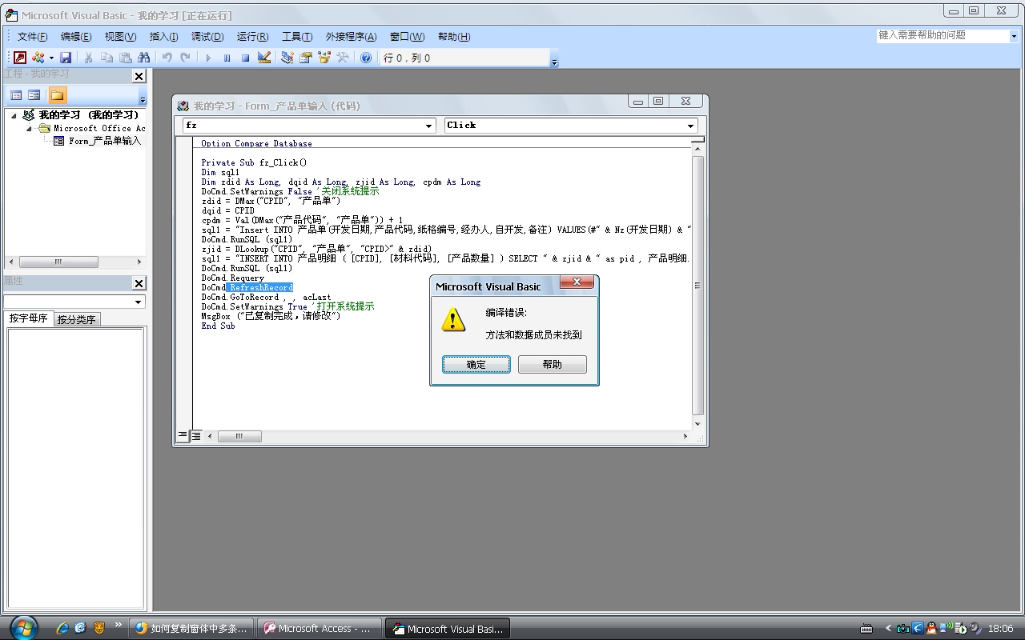This screenshot has height=640, width=1025.
Task: Select 我的学习 project root item
Action: (x=88, y=115)
